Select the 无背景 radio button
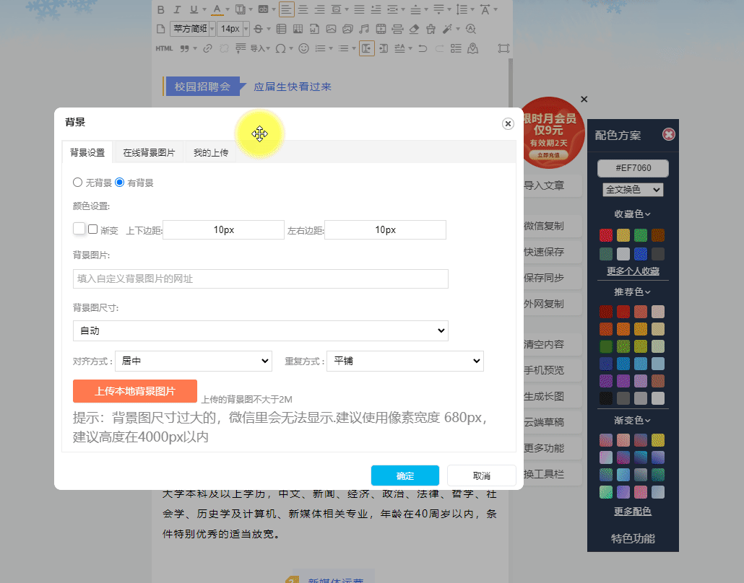744x583 pixels. [78, 183]
